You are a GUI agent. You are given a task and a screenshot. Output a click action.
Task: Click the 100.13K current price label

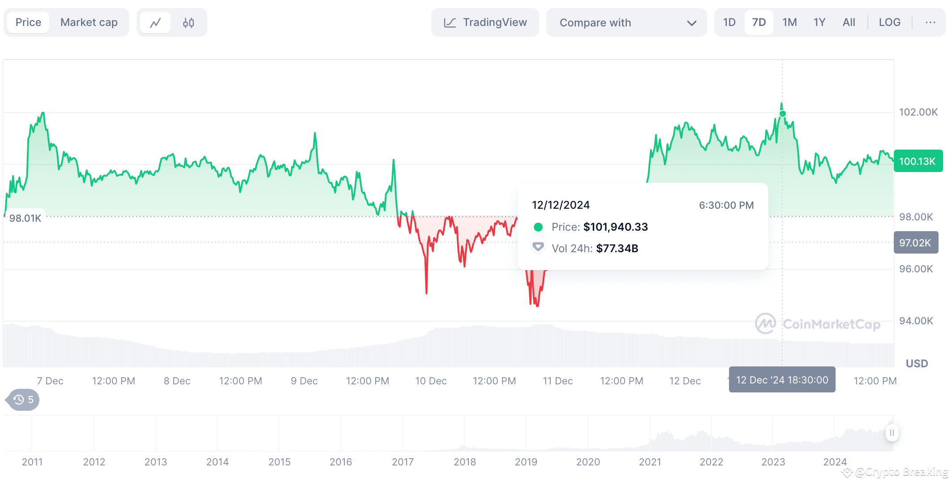(x=918, y=161)
